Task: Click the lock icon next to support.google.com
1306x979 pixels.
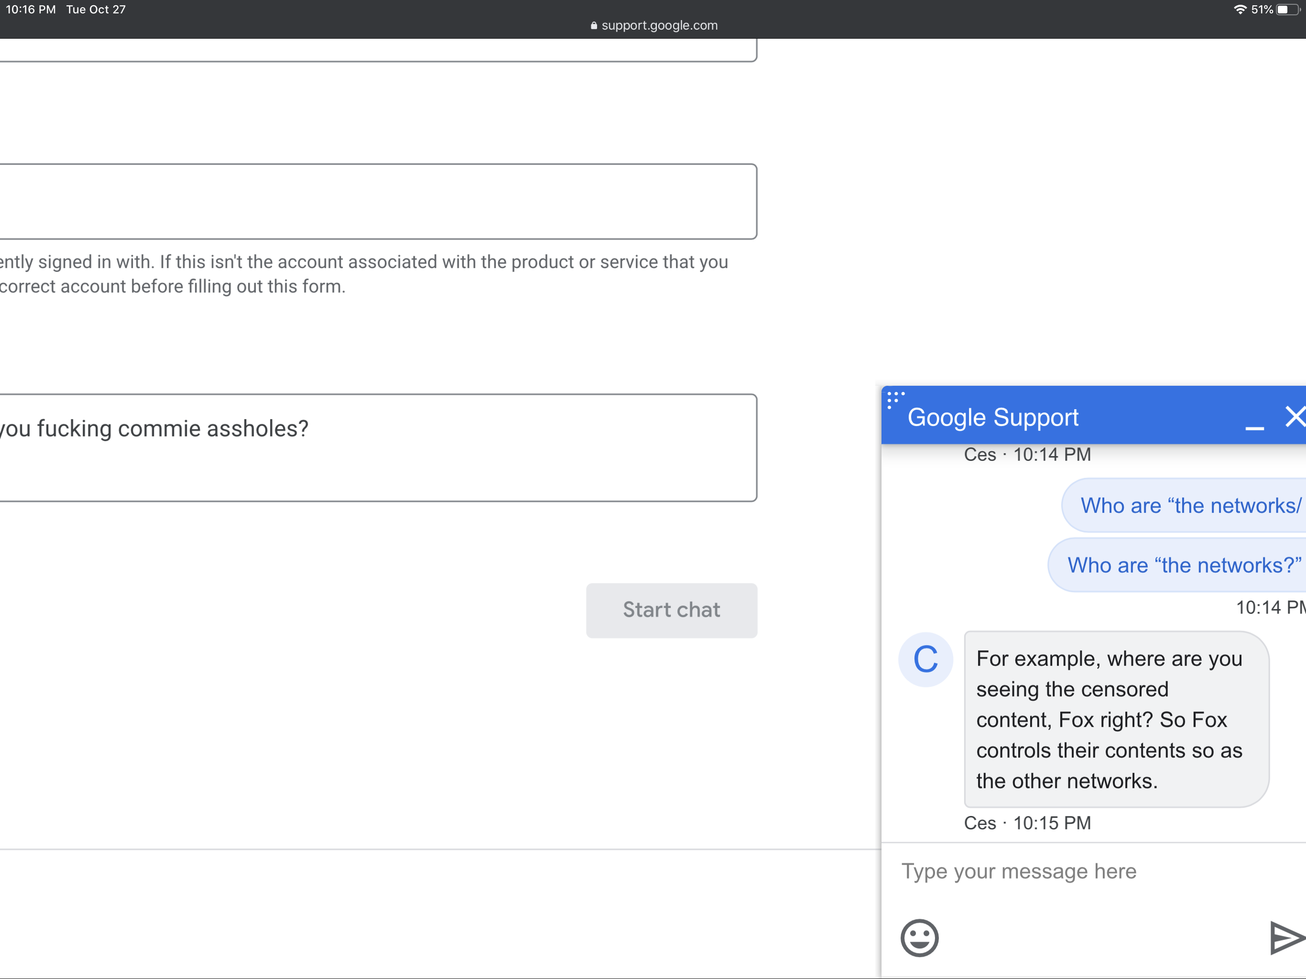Action: [x=594, y=25]
